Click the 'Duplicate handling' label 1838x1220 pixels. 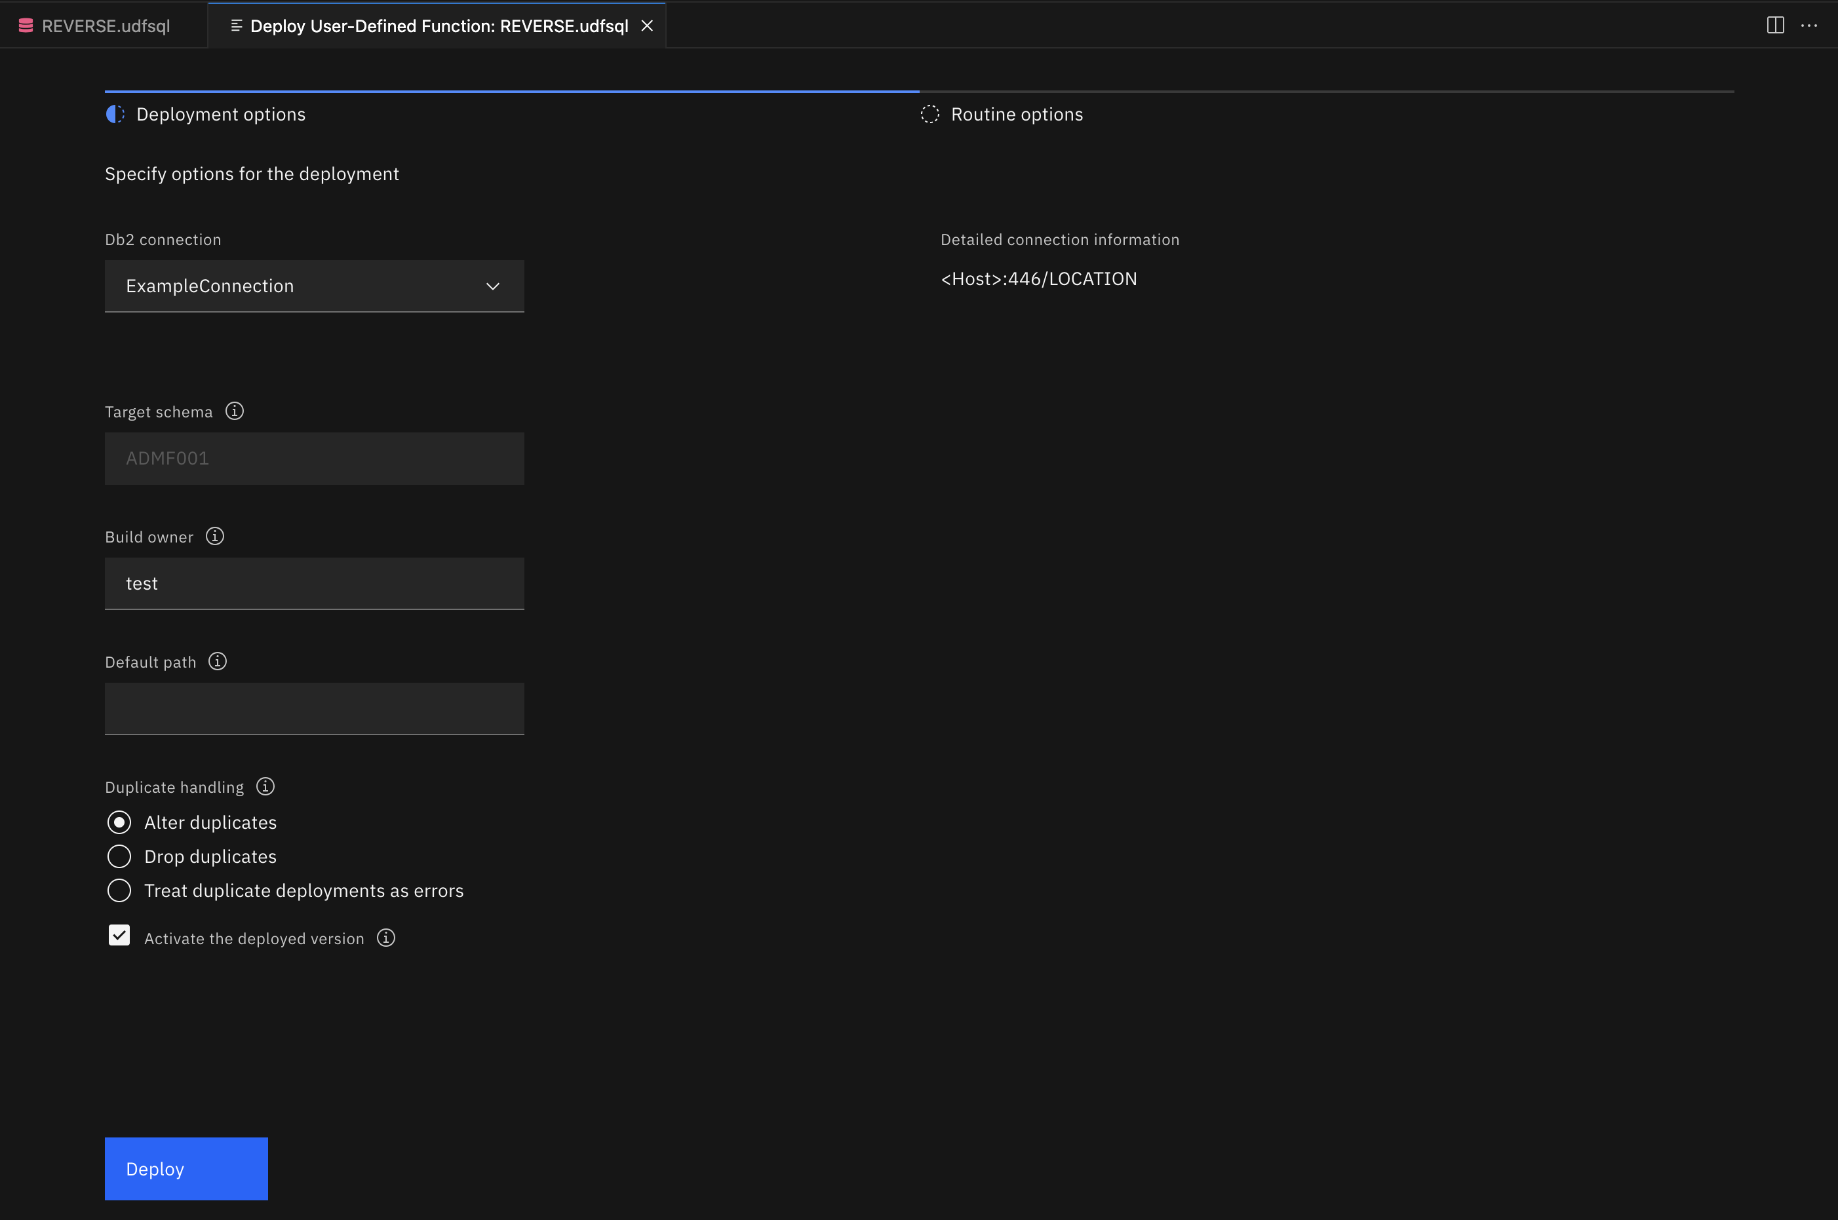coord(174,788)
